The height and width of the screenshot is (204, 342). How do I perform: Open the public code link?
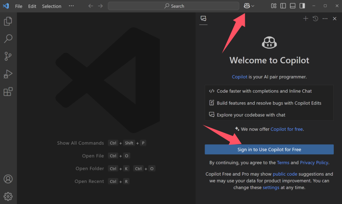(x=285, y=174)
